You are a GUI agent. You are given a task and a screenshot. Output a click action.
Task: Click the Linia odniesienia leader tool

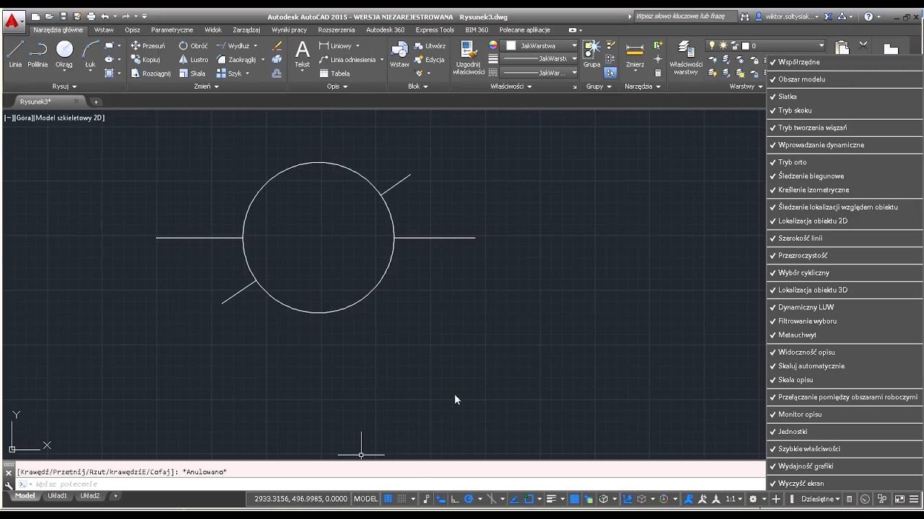point(347,59)
